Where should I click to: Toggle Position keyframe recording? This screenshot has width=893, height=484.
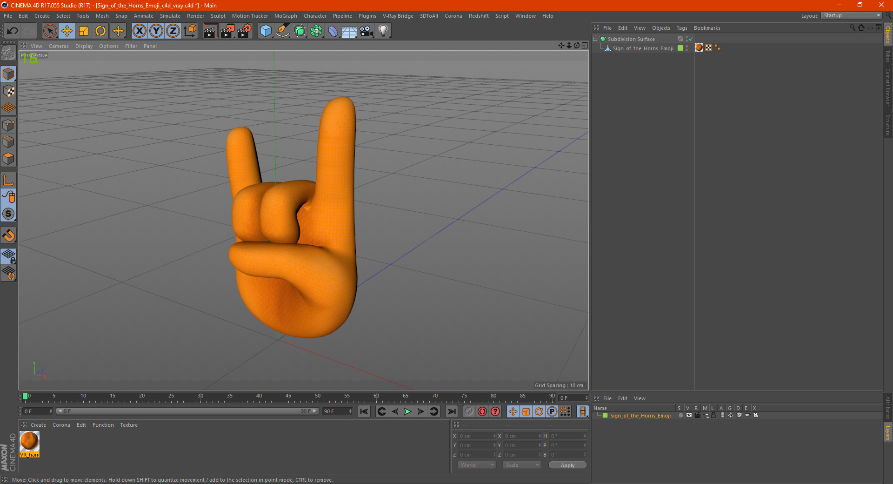(513, 411)
